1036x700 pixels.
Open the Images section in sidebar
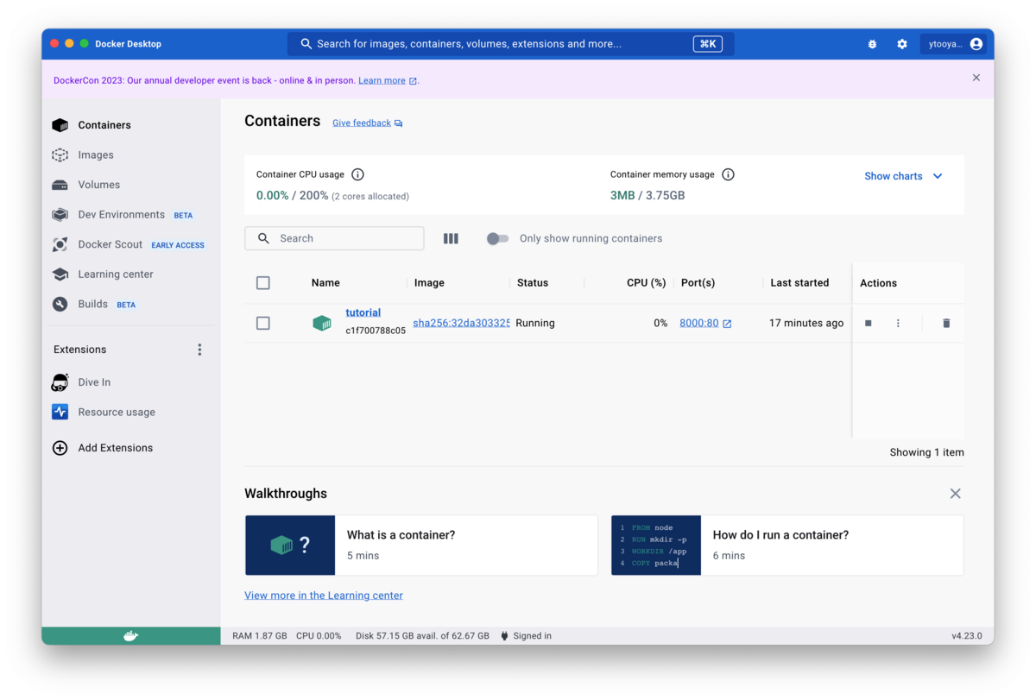pyautogui.click(x=95, y=155)
